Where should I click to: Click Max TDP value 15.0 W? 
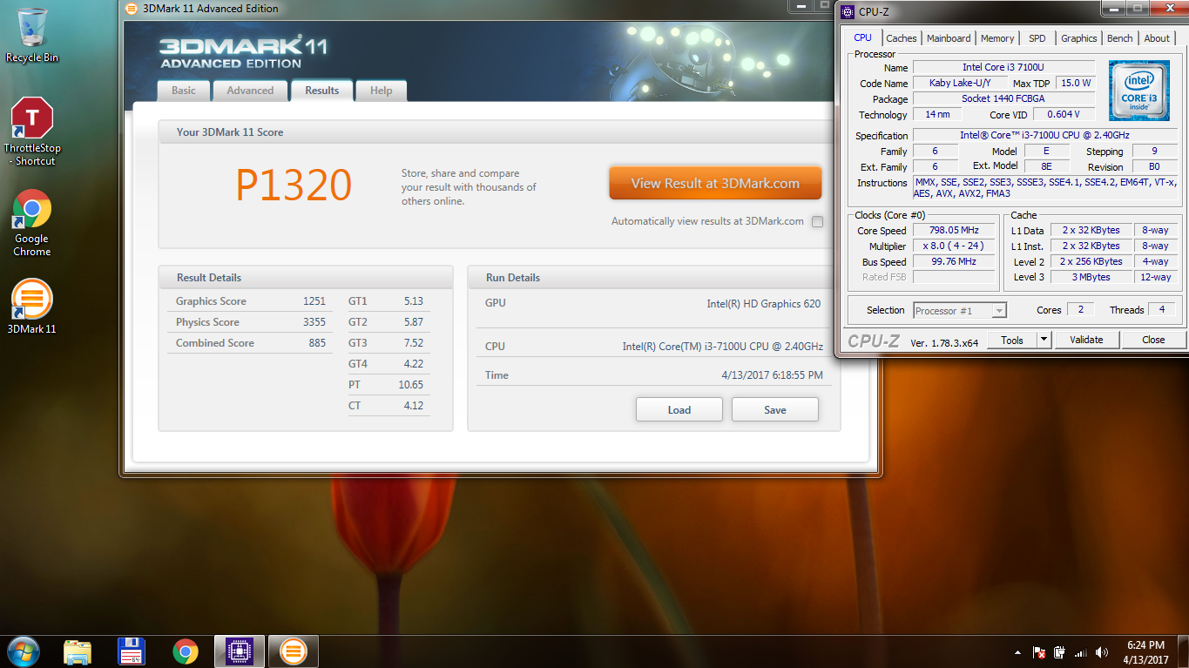coord(1076,83)
